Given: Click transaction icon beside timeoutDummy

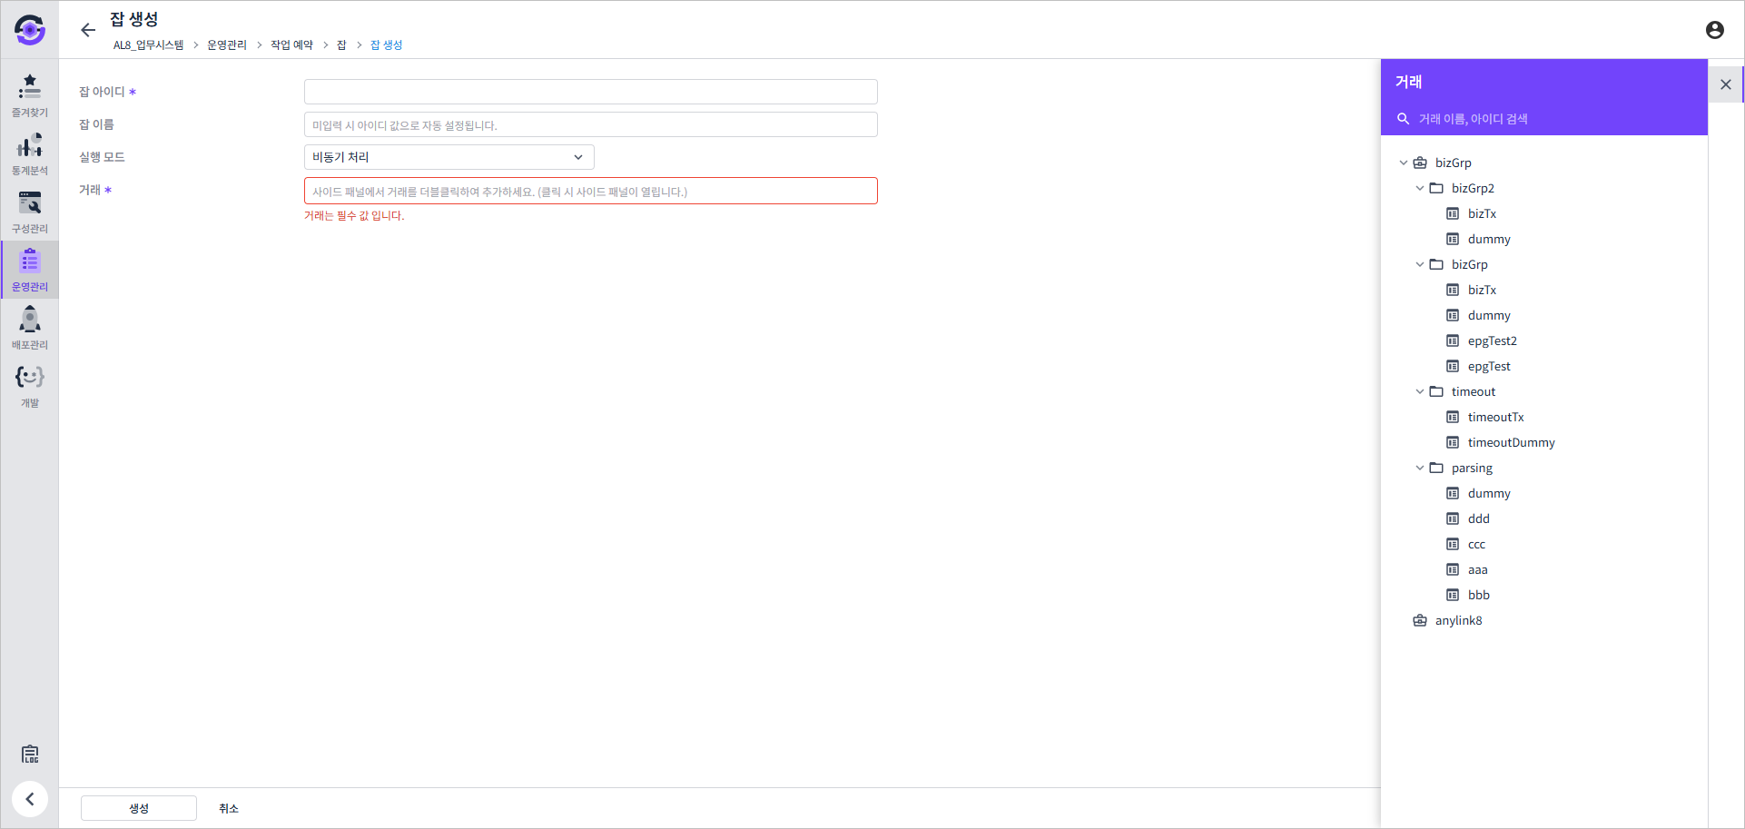Looking at the screenshot, I should 1453,442.
